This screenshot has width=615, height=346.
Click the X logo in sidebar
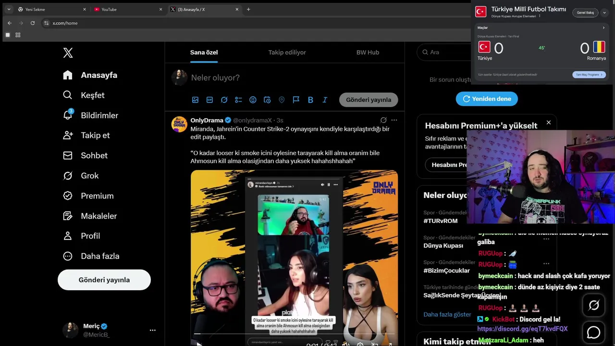coord(68,53)
